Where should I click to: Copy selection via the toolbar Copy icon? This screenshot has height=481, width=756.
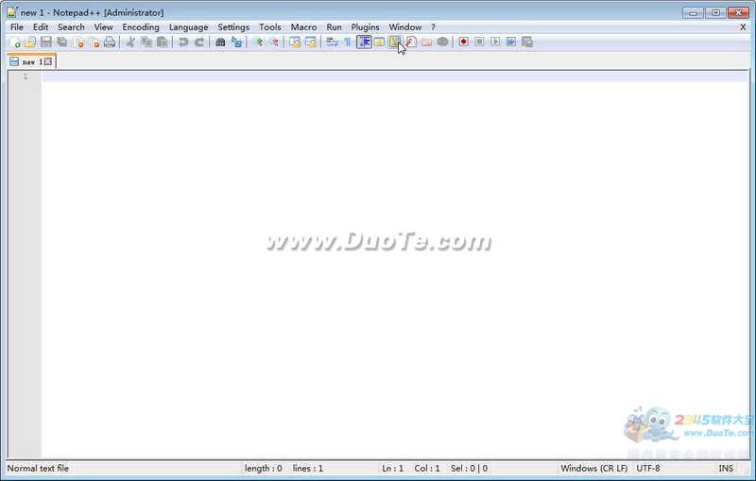pos(146,43)
